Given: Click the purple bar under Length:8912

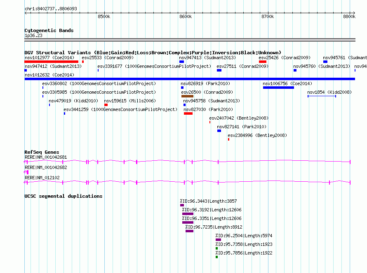Looking at the screenshot, I should 189,231.
